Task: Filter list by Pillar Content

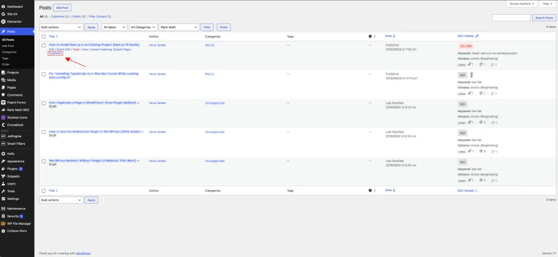Action: tap(98, 16)
